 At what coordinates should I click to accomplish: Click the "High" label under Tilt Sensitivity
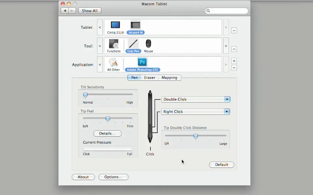point(129,102)
